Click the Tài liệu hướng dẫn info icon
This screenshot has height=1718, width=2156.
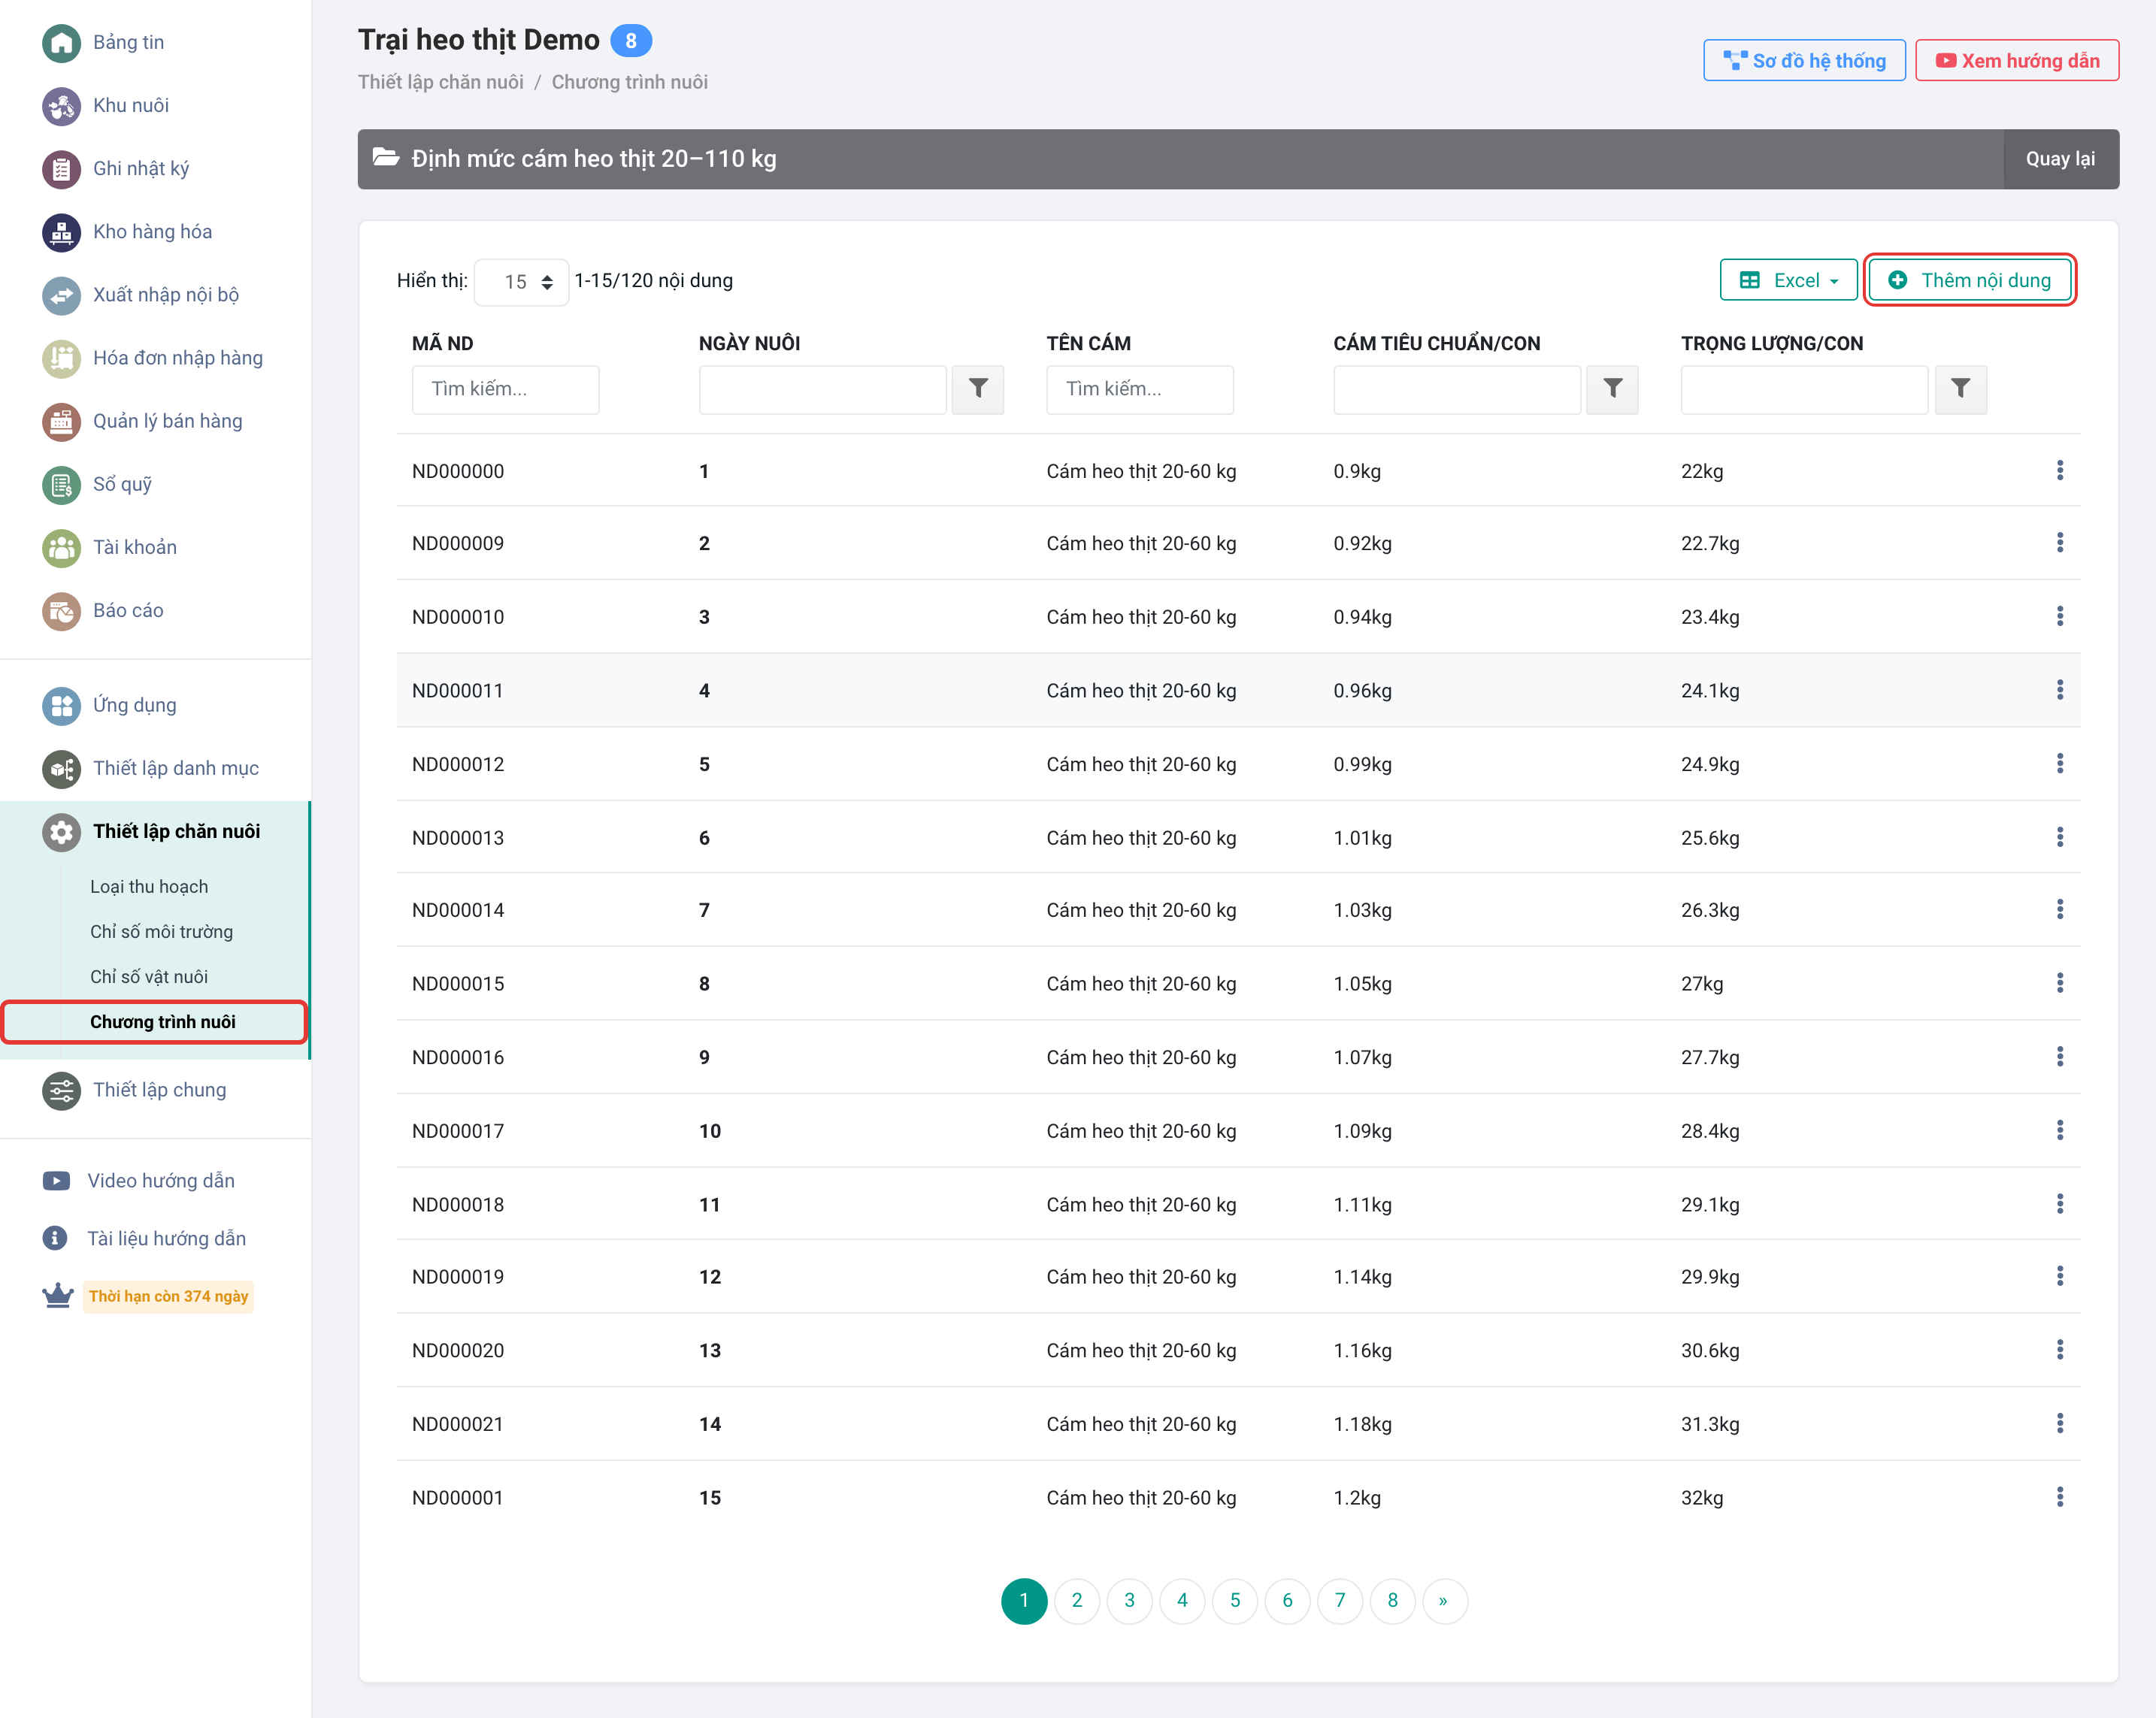coord(55,1238)
